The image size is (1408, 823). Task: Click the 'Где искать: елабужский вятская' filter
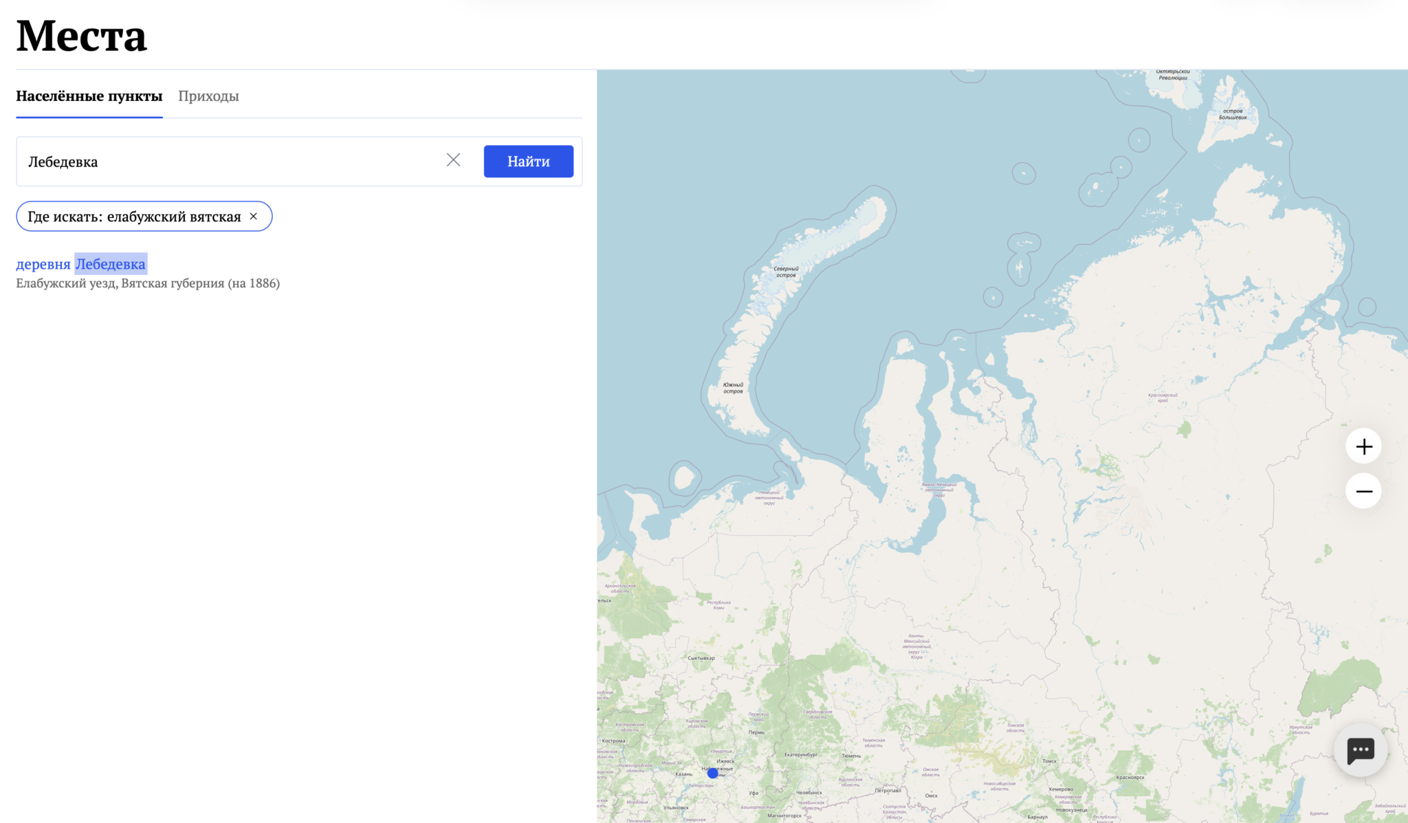coord(134,217)
